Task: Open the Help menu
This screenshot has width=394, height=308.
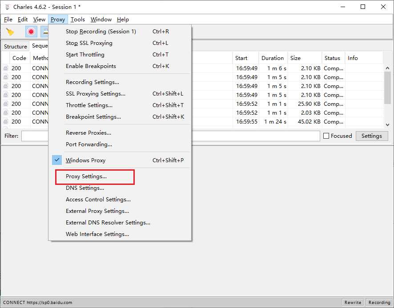Action: point(123,20)
